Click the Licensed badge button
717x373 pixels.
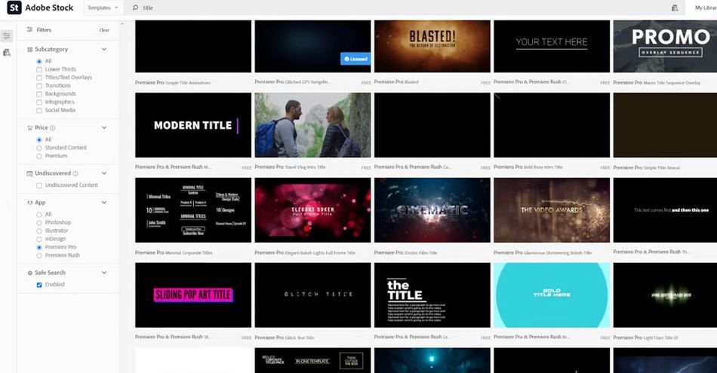tap(355, 59)
